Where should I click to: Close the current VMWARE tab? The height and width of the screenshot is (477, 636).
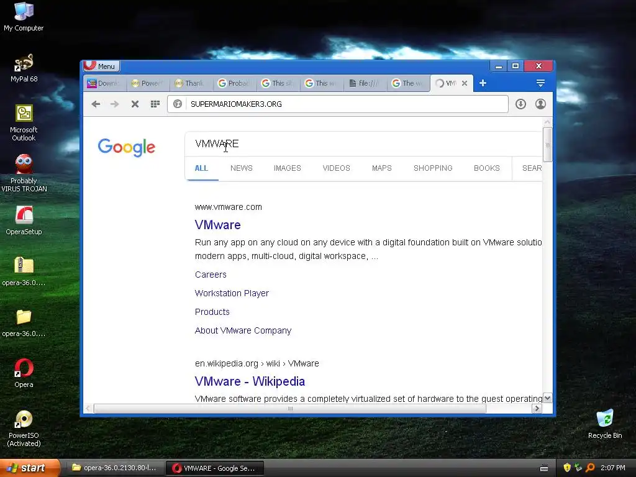pos(465,83)
